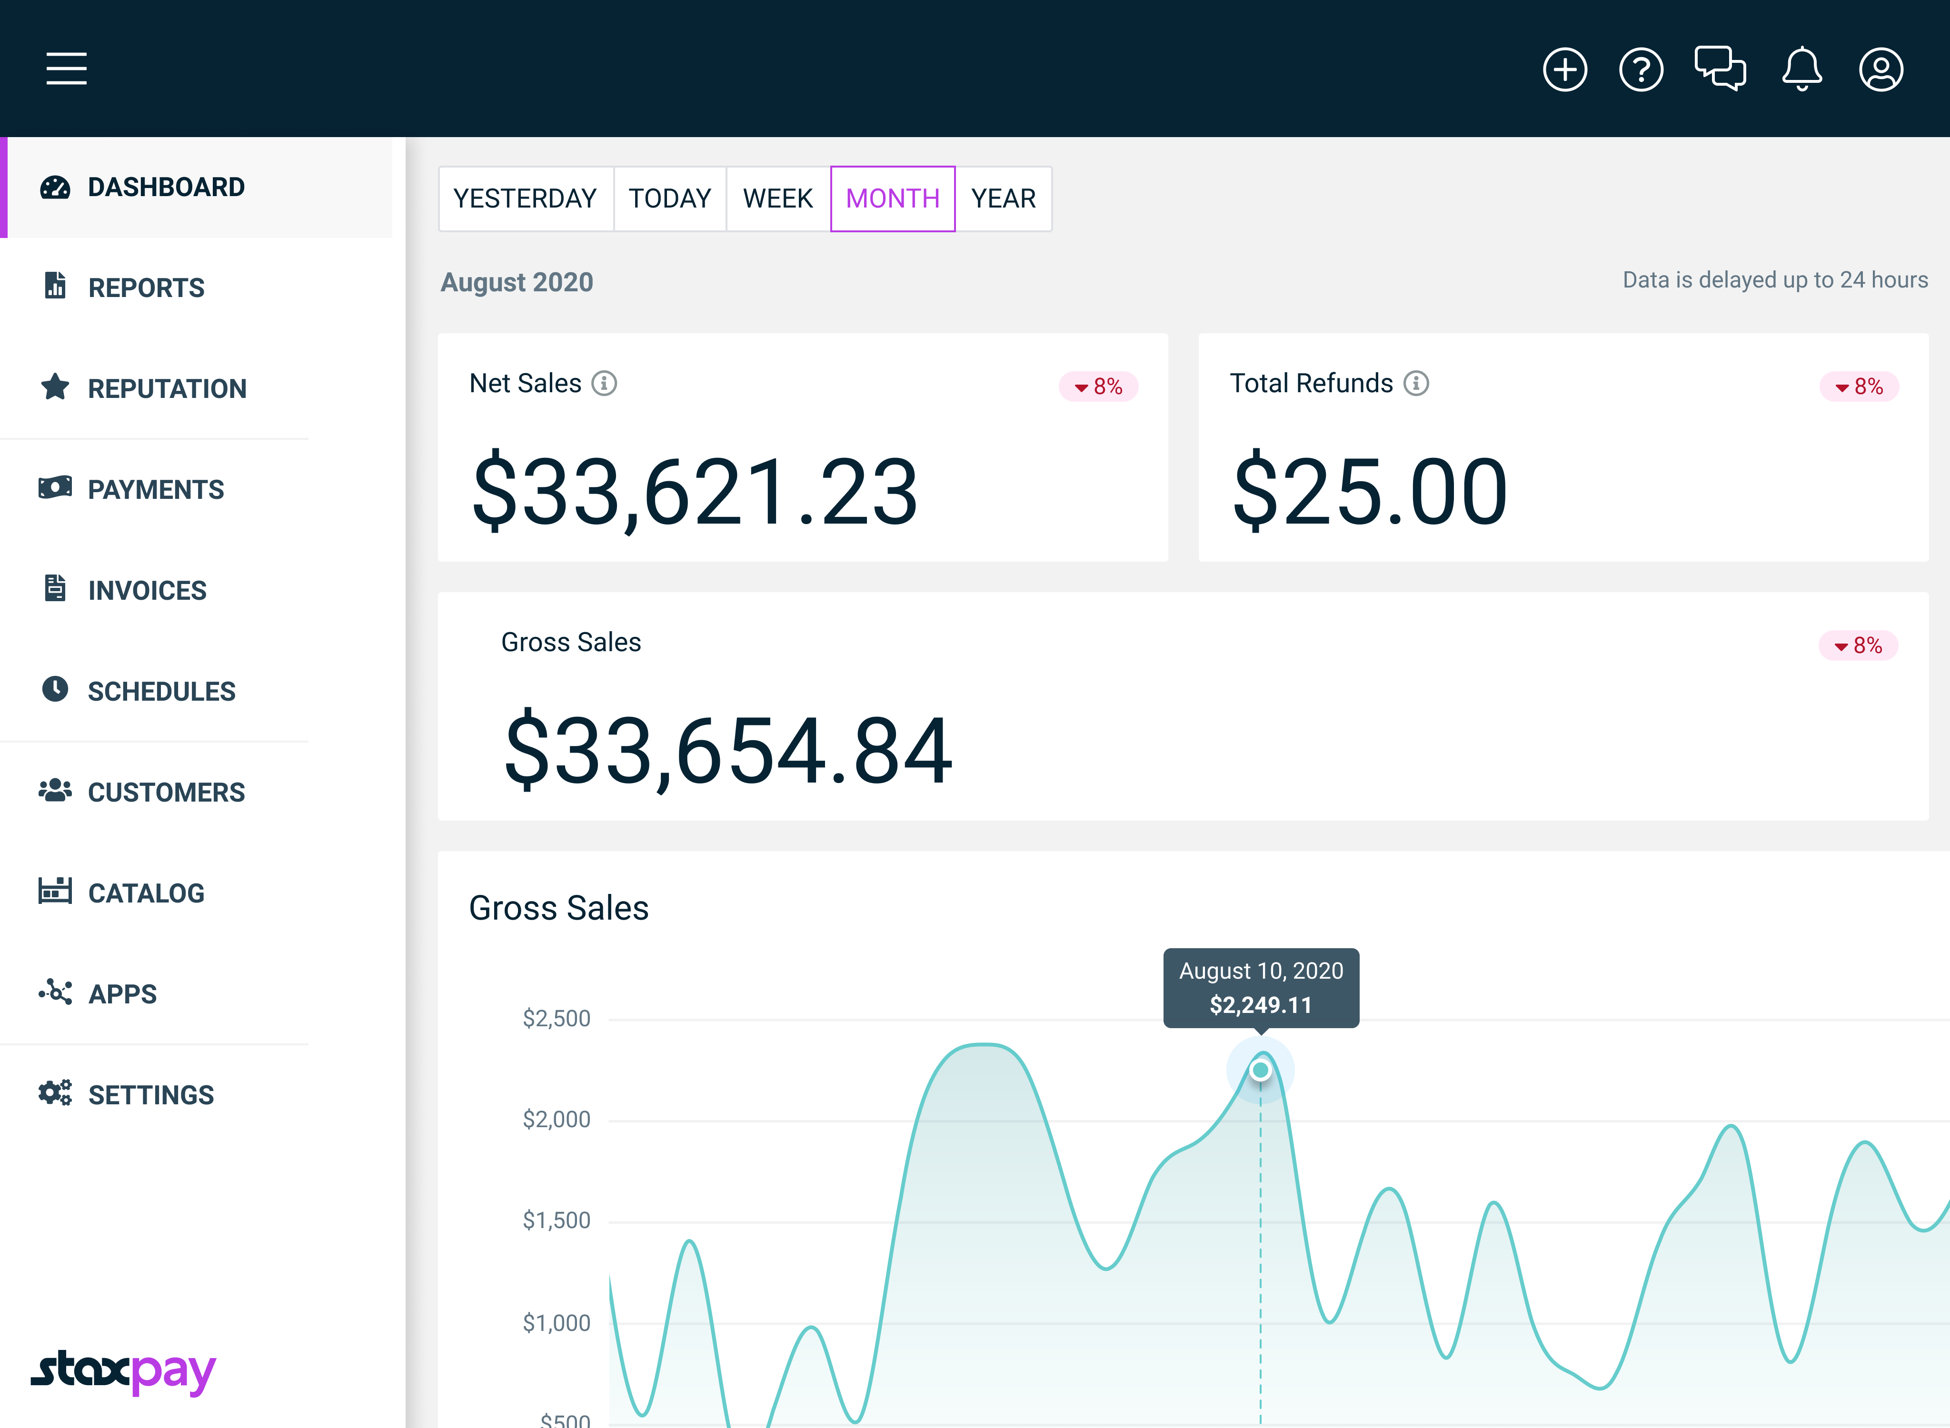Open the help question mark icon
Screen dimensions: 1950x1428
tap(1641, 69)
